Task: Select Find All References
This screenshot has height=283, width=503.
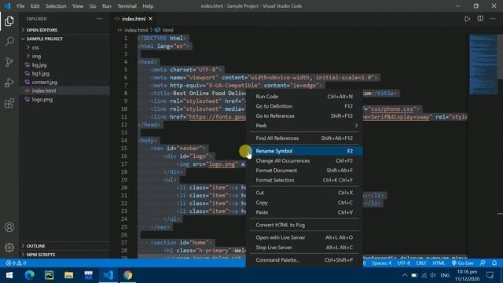Action: pyautogui.click(x=304, y=138)
